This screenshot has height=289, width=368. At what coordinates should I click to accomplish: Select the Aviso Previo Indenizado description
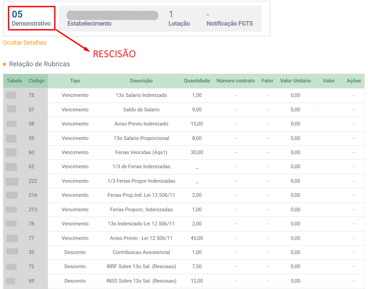click(141, 124)
